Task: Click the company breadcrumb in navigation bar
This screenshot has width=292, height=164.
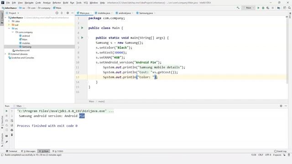Action: coord(44,8)
